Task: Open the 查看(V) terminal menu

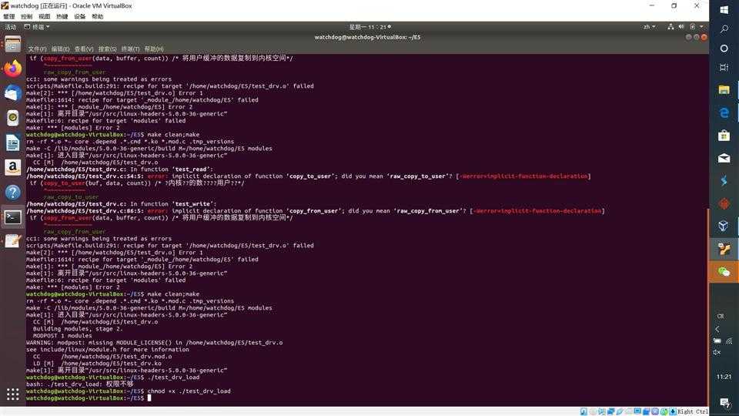Action: point(84,49)
